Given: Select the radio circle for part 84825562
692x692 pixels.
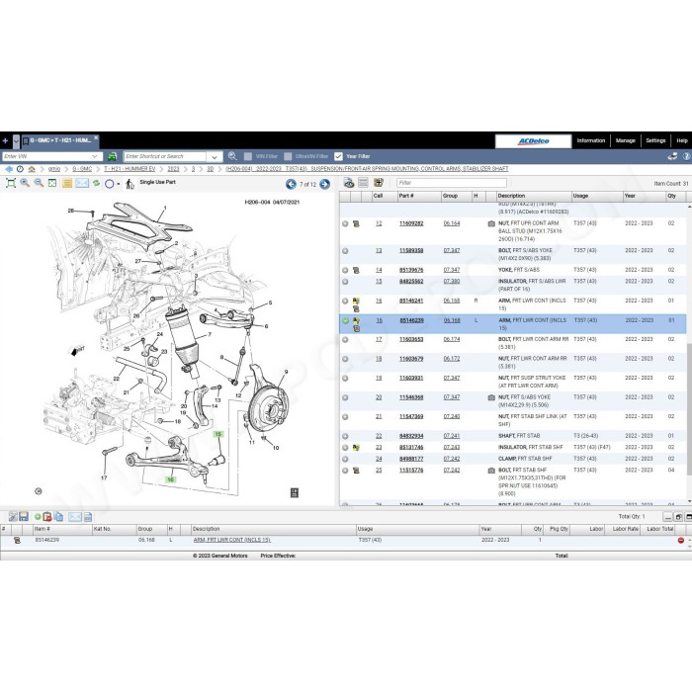Looking at the screenshot, I should 345,282.
